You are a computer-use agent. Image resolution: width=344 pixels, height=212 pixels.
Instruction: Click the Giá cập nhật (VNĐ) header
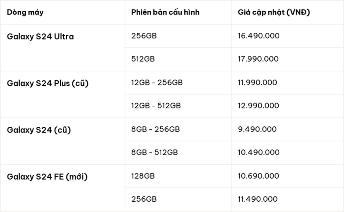274,12
